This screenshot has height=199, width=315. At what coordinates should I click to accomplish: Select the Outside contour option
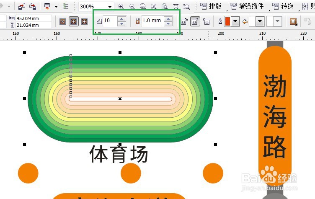[x=84, y=21]
